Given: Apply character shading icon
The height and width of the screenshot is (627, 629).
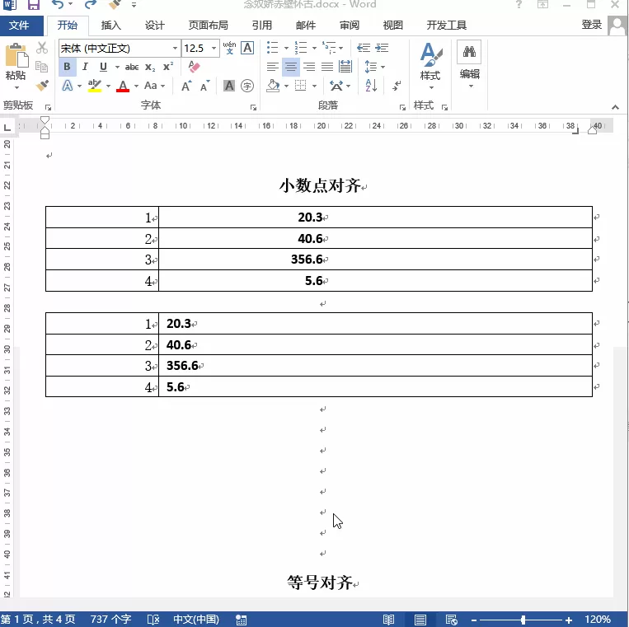Looking at the screenshot, I should pyautogui.click(x=229, y=86).
